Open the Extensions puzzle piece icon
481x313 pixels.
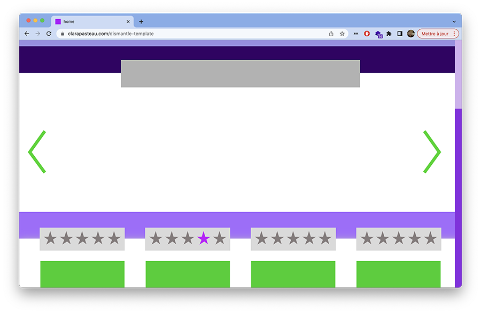tap(389, 34)
